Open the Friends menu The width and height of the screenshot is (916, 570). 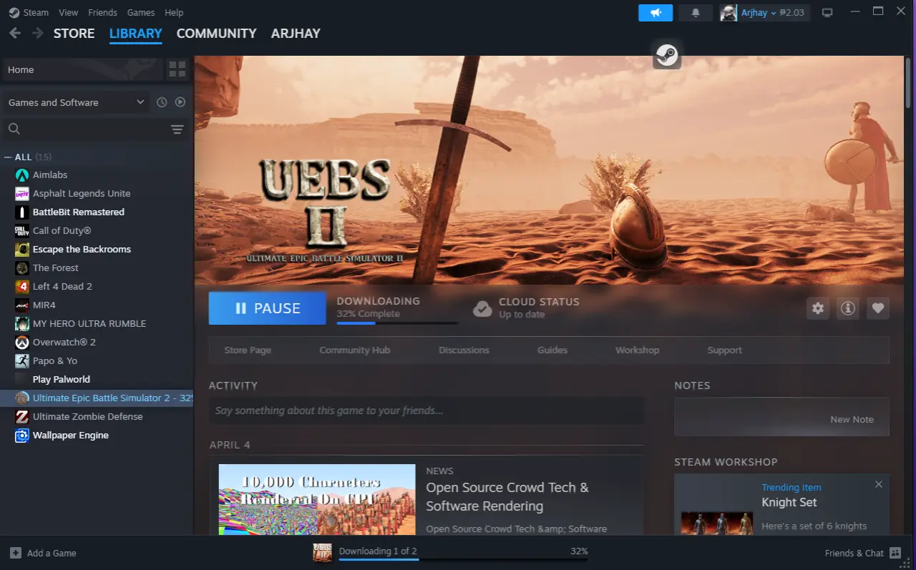pyautogui.click(x=102, y=12)
